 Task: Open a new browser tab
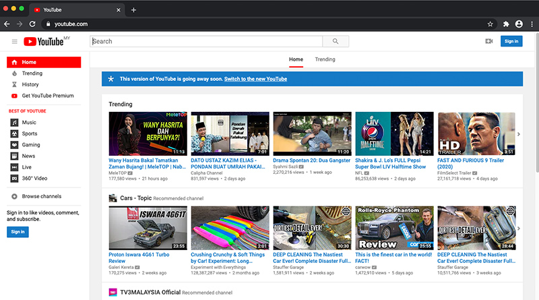pyautogui.click(x=133, y=10)
